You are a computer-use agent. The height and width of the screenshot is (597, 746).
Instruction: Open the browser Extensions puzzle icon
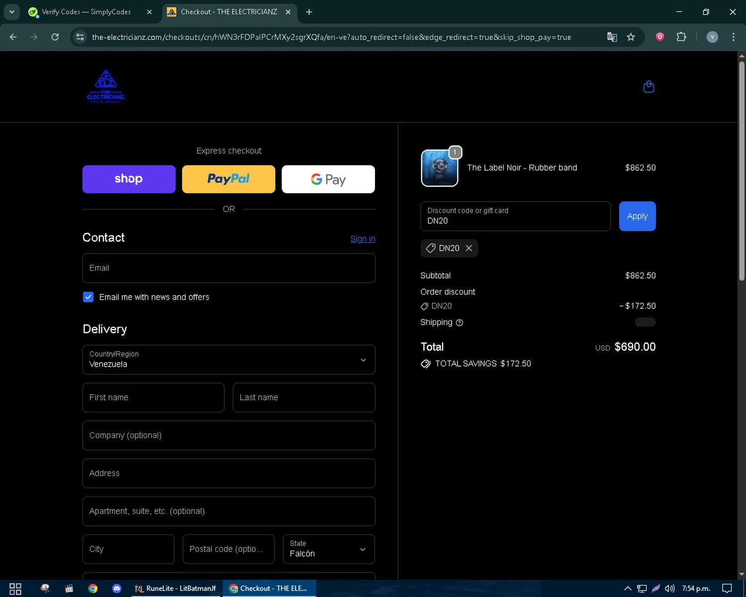point(681,37)
